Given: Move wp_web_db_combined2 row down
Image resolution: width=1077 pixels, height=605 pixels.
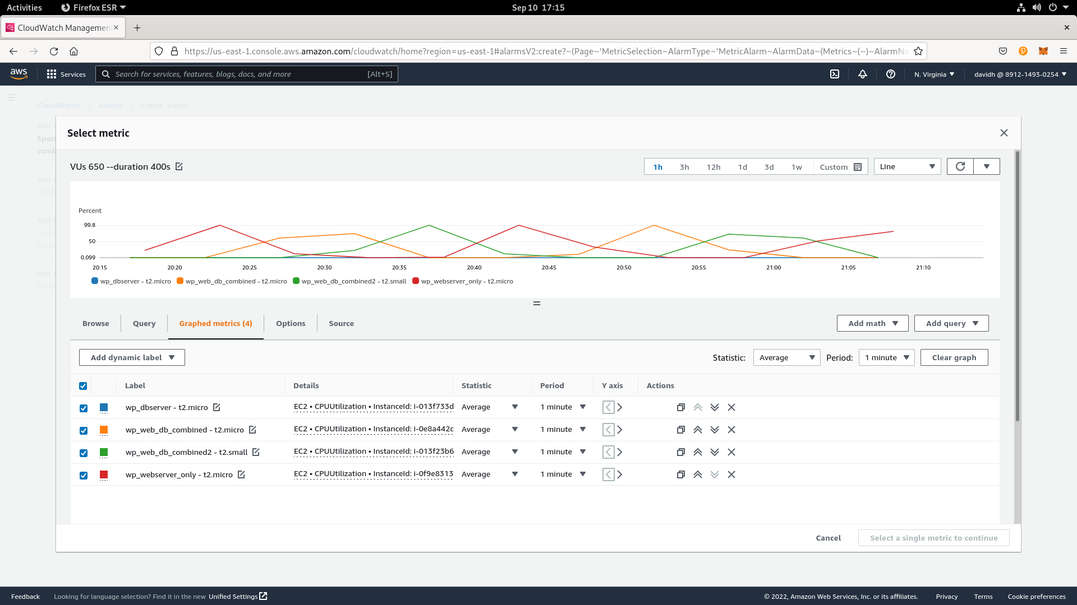Looking at the screenshot, I should pyautogui.click(x=715, y=452).
